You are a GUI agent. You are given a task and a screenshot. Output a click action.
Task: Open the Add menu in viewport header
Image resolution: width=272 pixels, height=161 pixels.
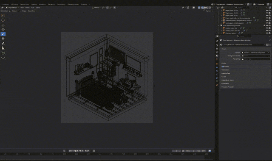33,8
